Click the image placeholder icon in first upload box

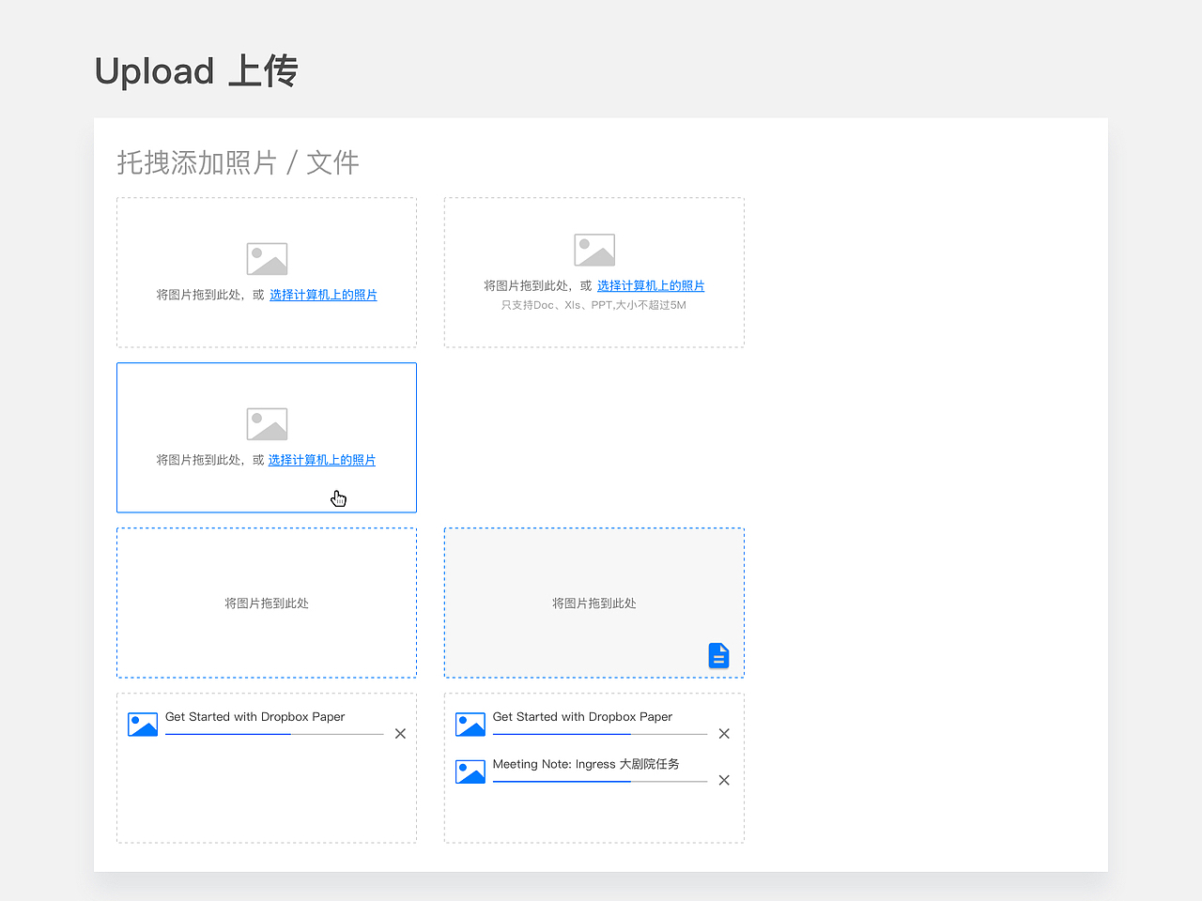pyautogui.click(x=266, y=257)
